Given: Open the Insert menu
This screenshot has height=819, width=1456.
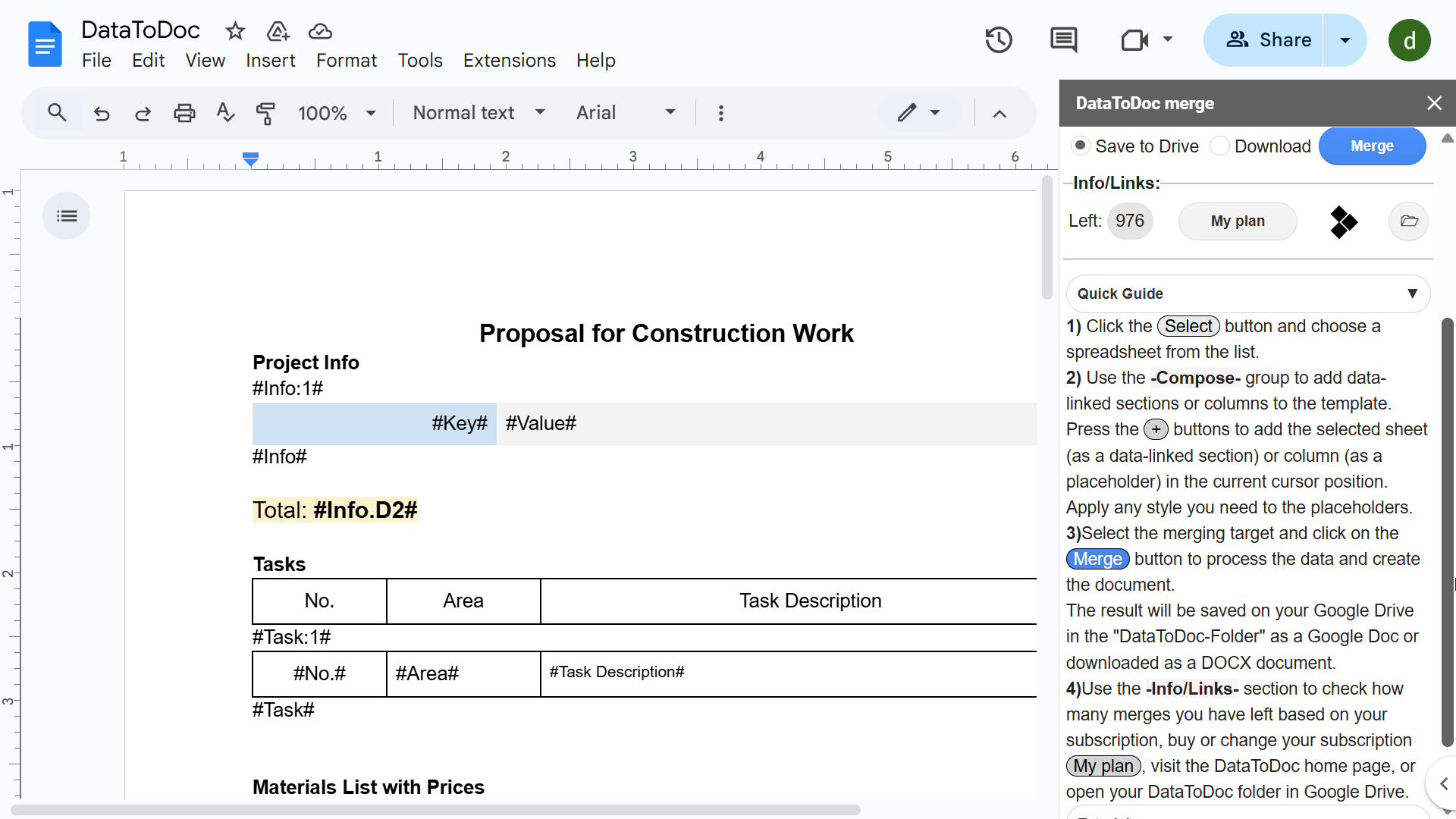Looking at the screenshot, I should 271,61.
